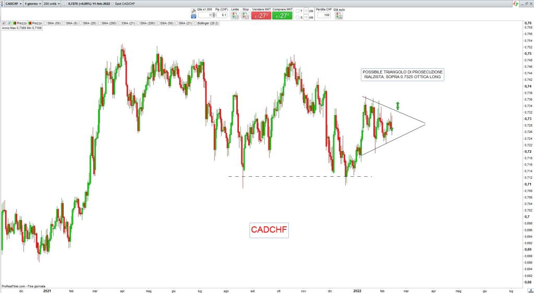
Task: Click the Qtà auto icon
Action: 339,16
